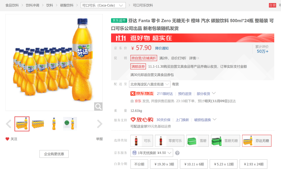Viewport: 281px width, 172px height.
Task: Show previous thumbnails with left arrow
Action: [x=8, y=124]
